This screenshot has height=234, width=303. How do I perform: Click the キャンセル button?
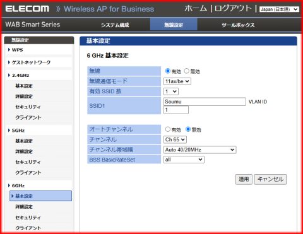pyautogui.click(x=270, y=179)
